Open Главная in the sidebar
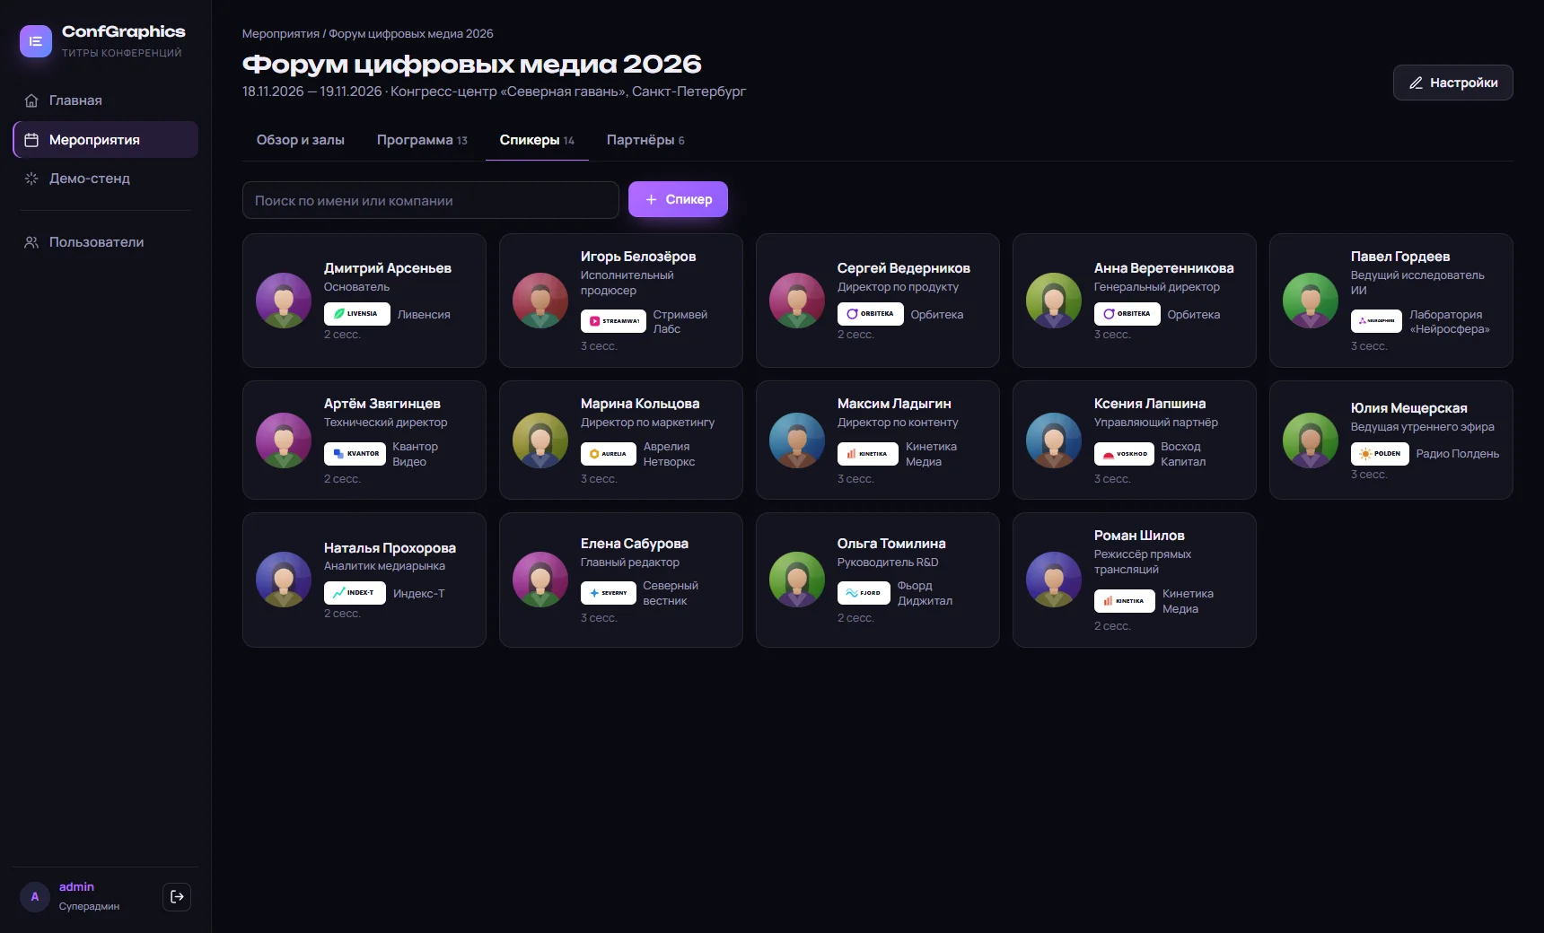This screenshot has height=933, width=1544. (105, 100)
